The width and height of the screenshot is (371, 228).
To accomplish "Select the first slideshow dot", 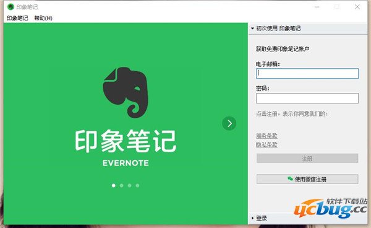I will [114, 185].
